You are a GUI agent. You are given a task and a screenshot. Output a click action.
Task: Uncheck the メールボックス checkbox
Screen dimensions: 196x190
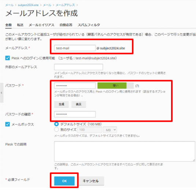pos(7,124)
